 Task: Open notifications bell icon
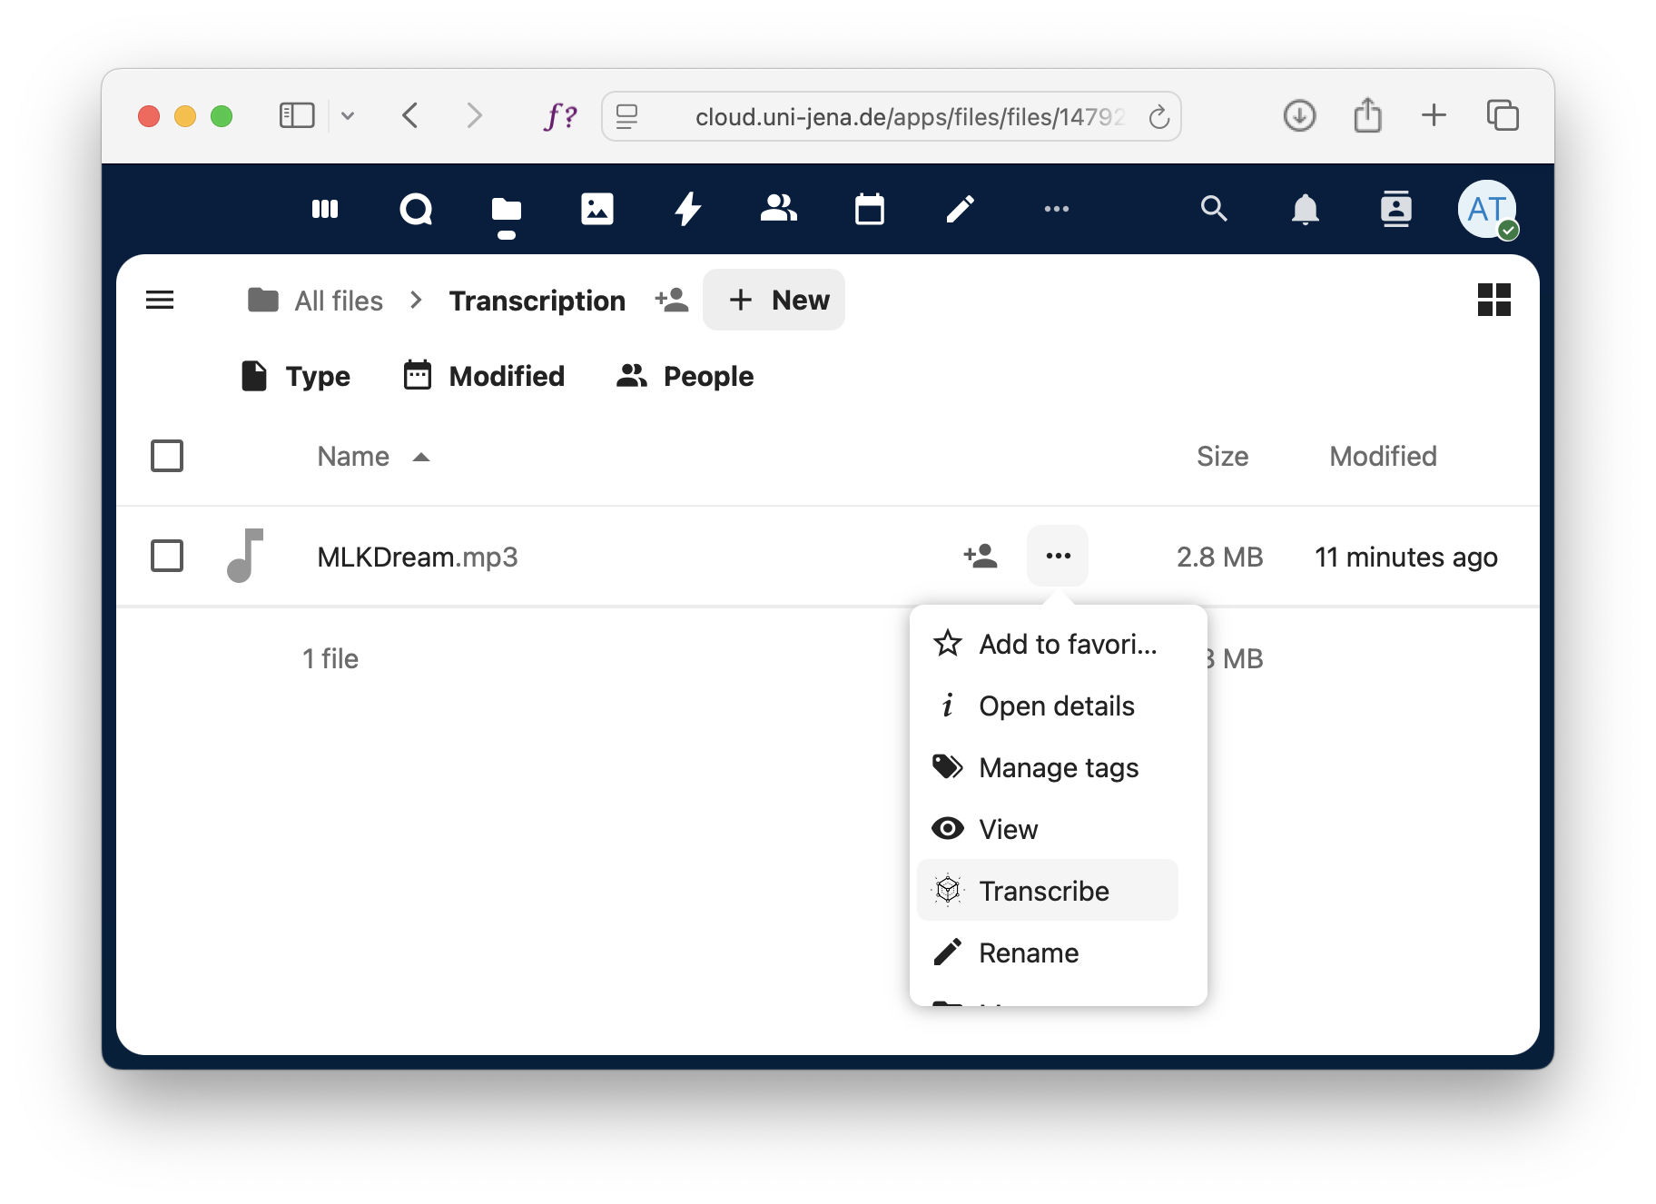tap(1305, 209)
